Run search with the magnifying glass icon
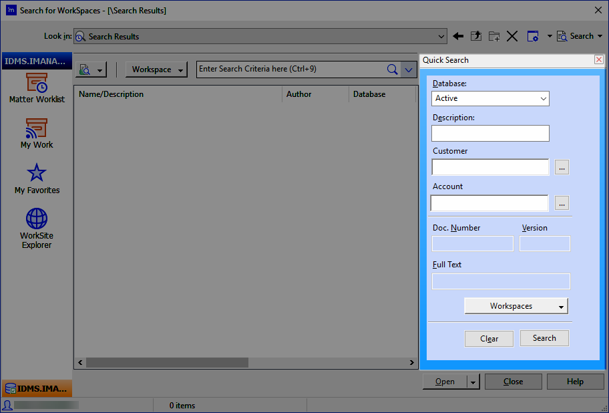Viewport: 609px width, 413px height. click(x=393, y=70)
